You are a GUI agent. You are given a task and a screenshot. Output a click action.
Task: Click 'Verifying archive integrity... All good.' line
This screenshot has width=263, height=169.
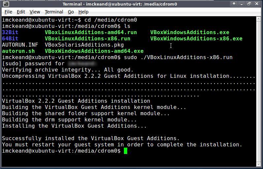point(68,70)
